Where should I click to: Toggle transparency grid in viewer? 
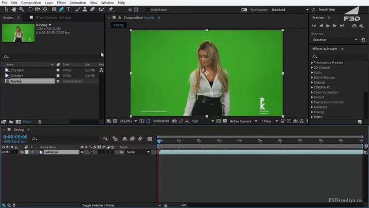click(x=225, y=121)
